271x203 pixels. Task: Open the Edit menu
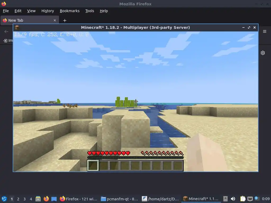(18, 11)
